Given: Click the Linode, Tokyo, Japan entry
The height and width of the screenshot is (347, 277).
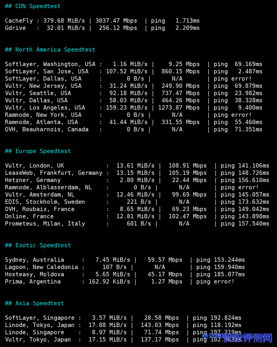Looking at the screenshot, I should pos(39,325).
